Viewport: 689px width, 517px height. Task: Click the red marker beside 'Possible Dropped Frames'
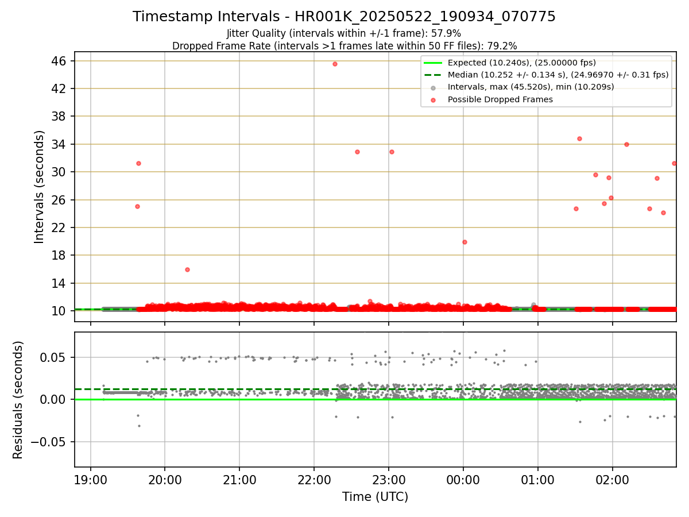click(x=433, y=99)
